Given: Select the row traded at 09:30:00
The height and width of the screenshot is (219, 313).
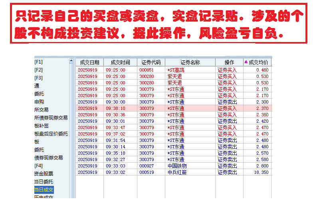Looking at the screenshot, I should [174, 102].
